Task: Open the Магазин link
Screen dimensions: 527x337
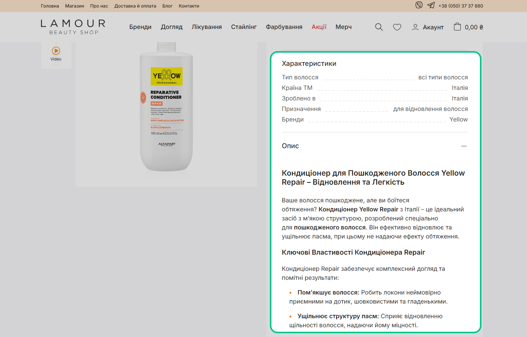Action: (x=75, y=6)
